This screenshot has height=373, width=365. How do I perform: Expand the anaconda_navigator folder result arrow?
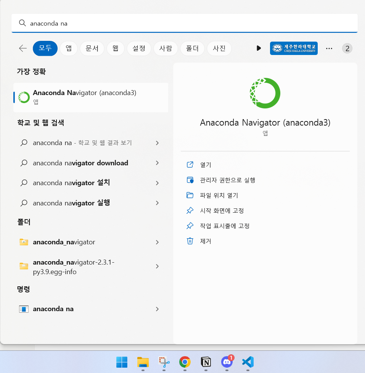[157, 242]
